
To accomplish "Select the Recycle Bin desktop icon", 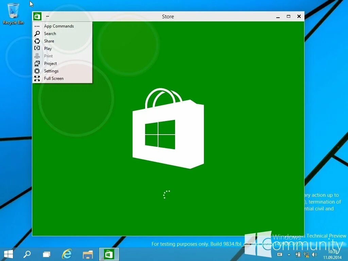I will [13, 14].
